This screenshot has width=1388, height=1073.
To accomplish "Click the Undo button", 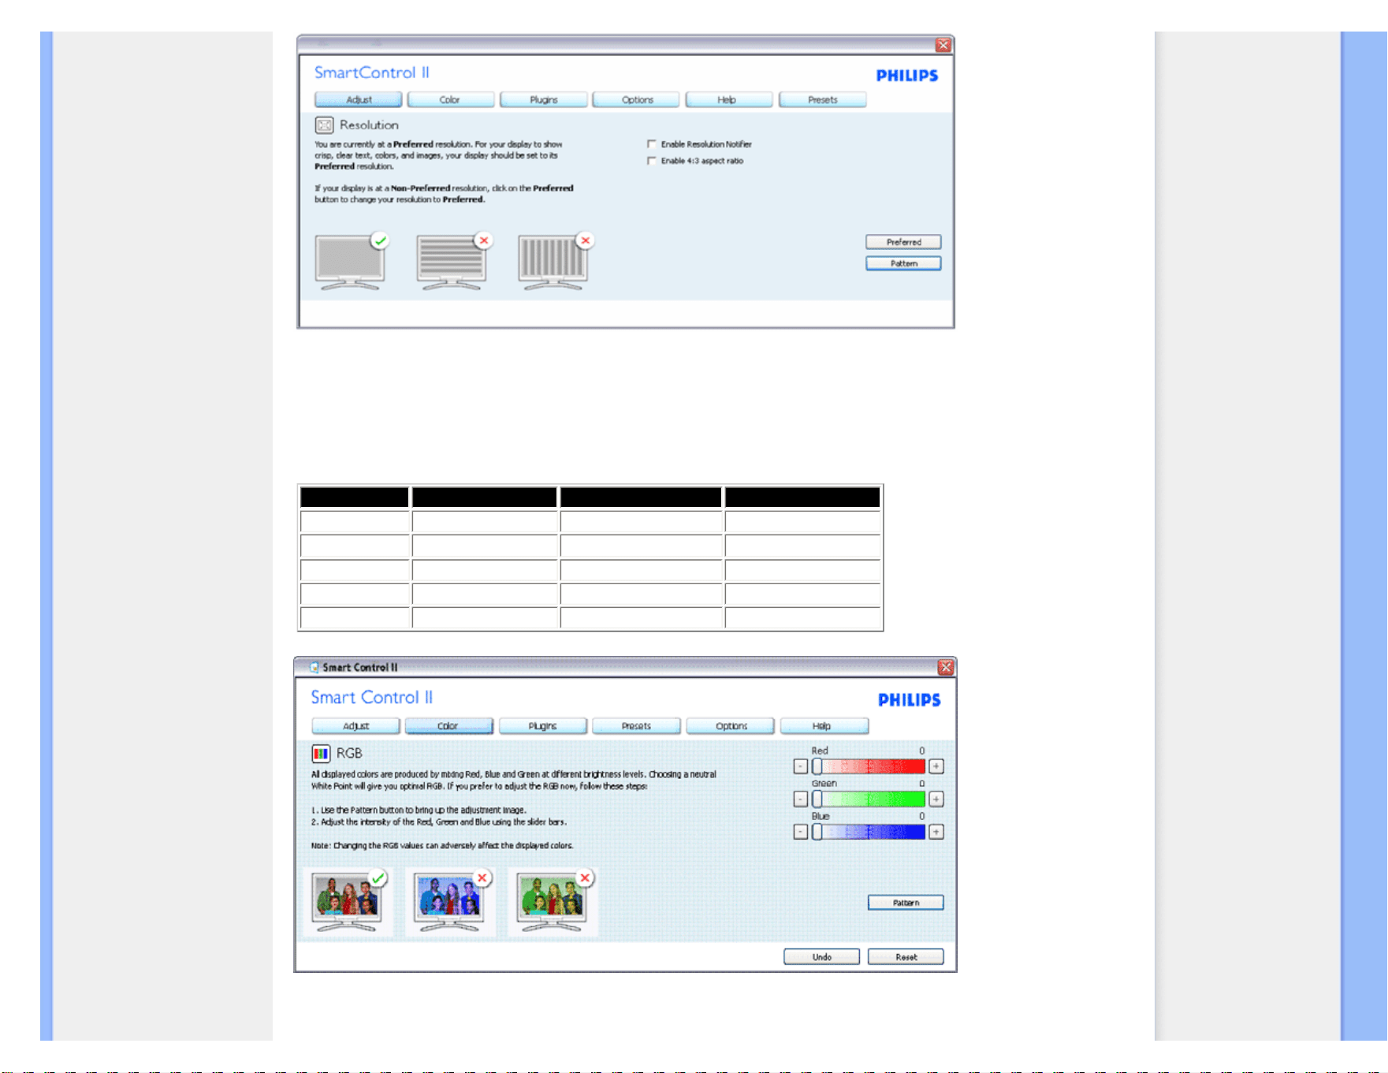I will click(x=821, y=957).
